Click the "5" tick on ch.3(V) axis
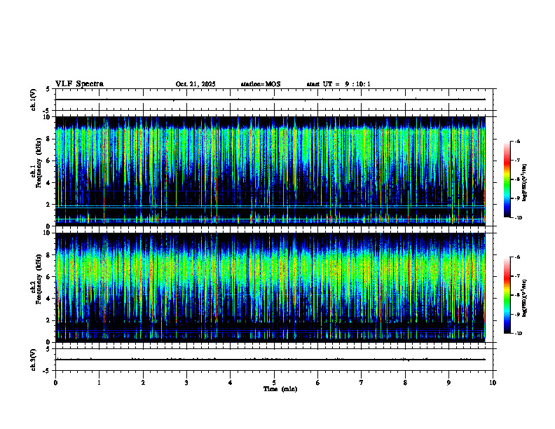Image resolution: width=555 pixels, height=429 pixels. pyautogui.click(x=48, y=349)
